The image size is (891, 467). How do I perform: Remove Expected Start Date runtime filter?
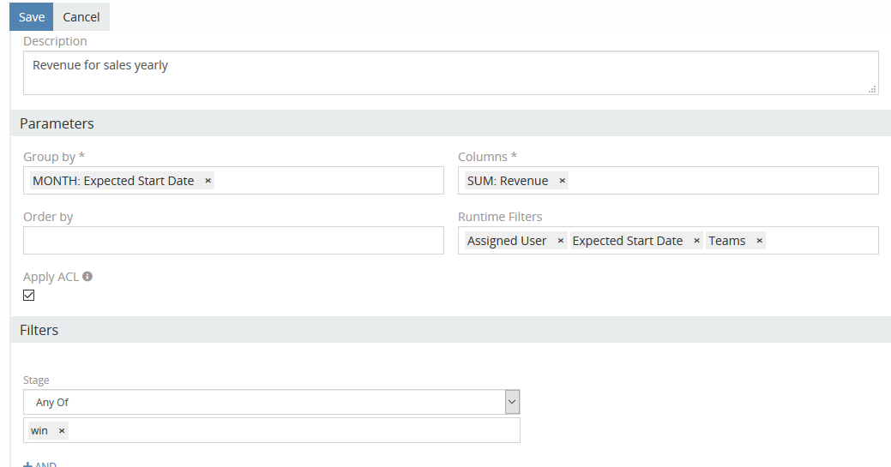(696, 241)
